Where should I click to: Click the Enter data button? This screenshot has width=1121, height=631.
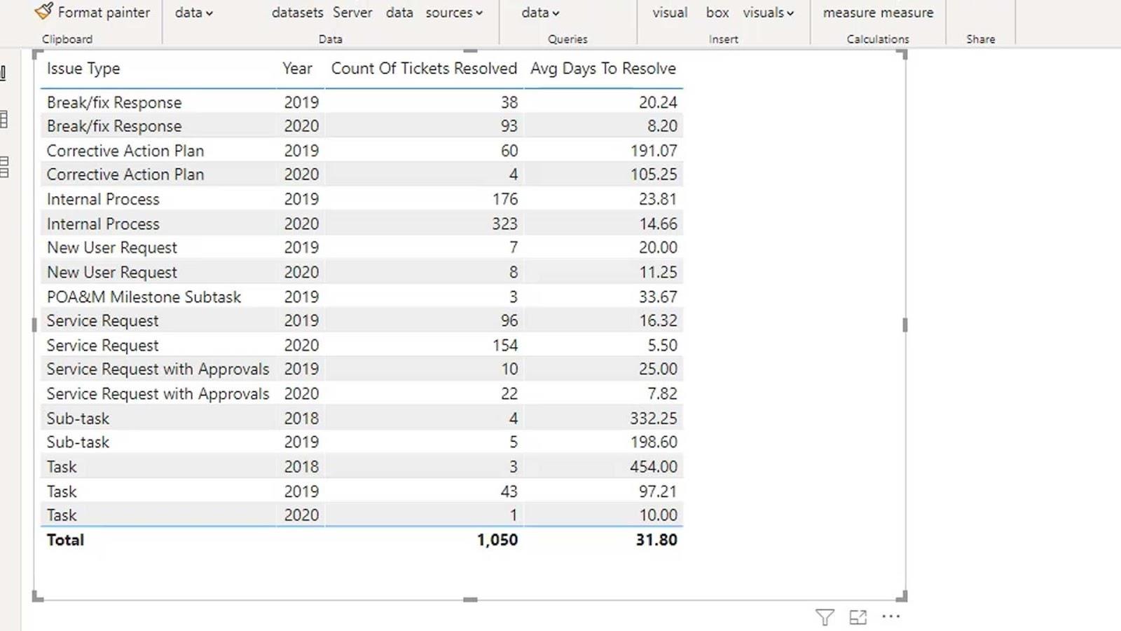click(399, 13)
